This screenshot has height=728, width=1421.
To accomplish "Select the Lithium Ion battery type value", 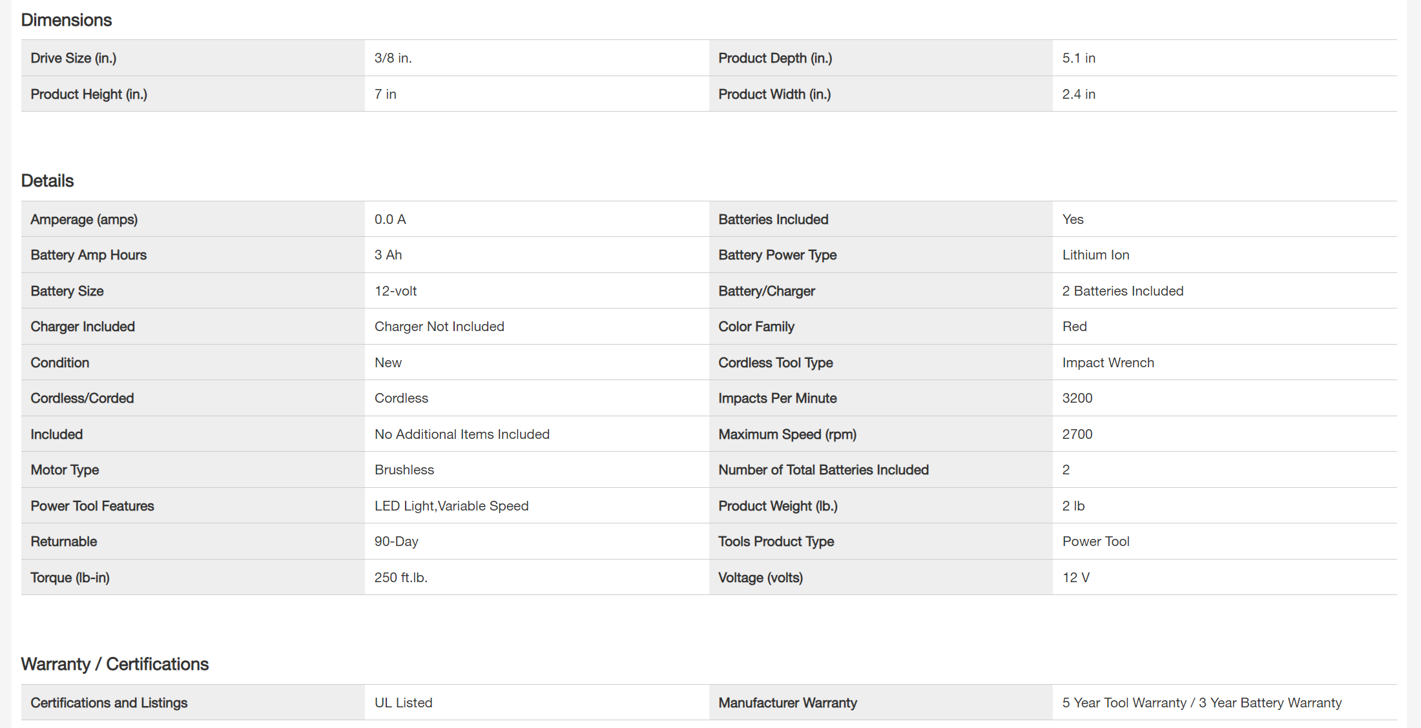I will coord(1095,255).
